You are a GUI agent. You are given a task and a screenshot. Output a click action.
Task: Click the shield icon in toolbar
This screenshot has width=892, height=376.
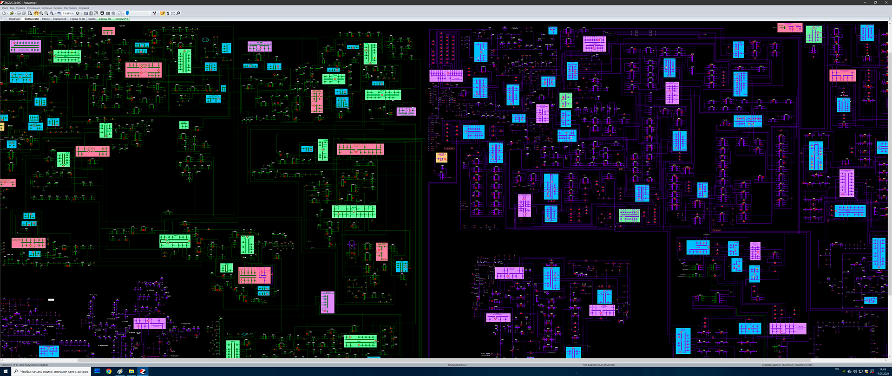102,13
